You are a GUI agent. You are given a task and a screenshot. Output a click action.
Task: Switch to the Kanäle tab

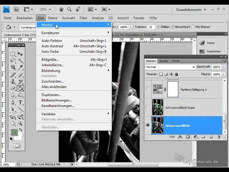click(163, 61)
